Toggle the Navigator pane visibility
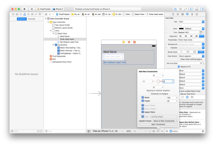Screen dimensions: 215x147 click(192, 9)
